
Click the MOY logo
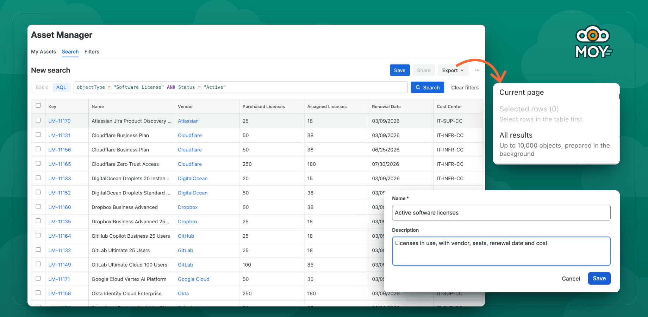593,42
